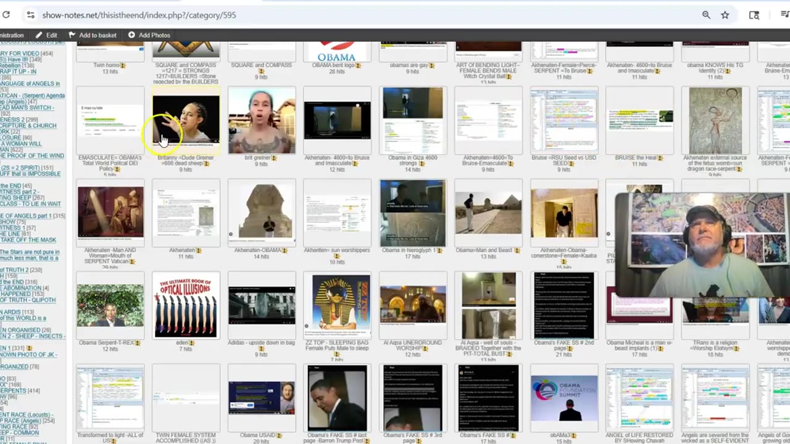Click the yellow marker icon after 'Obama Serpent-T-REX'

[x=138, y=343]
